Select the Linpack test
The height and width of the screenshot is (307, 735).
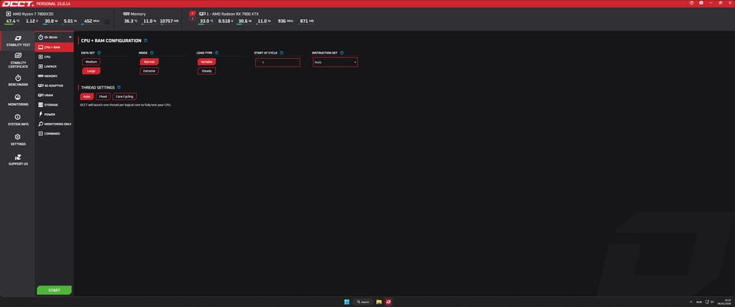(54, 66)
